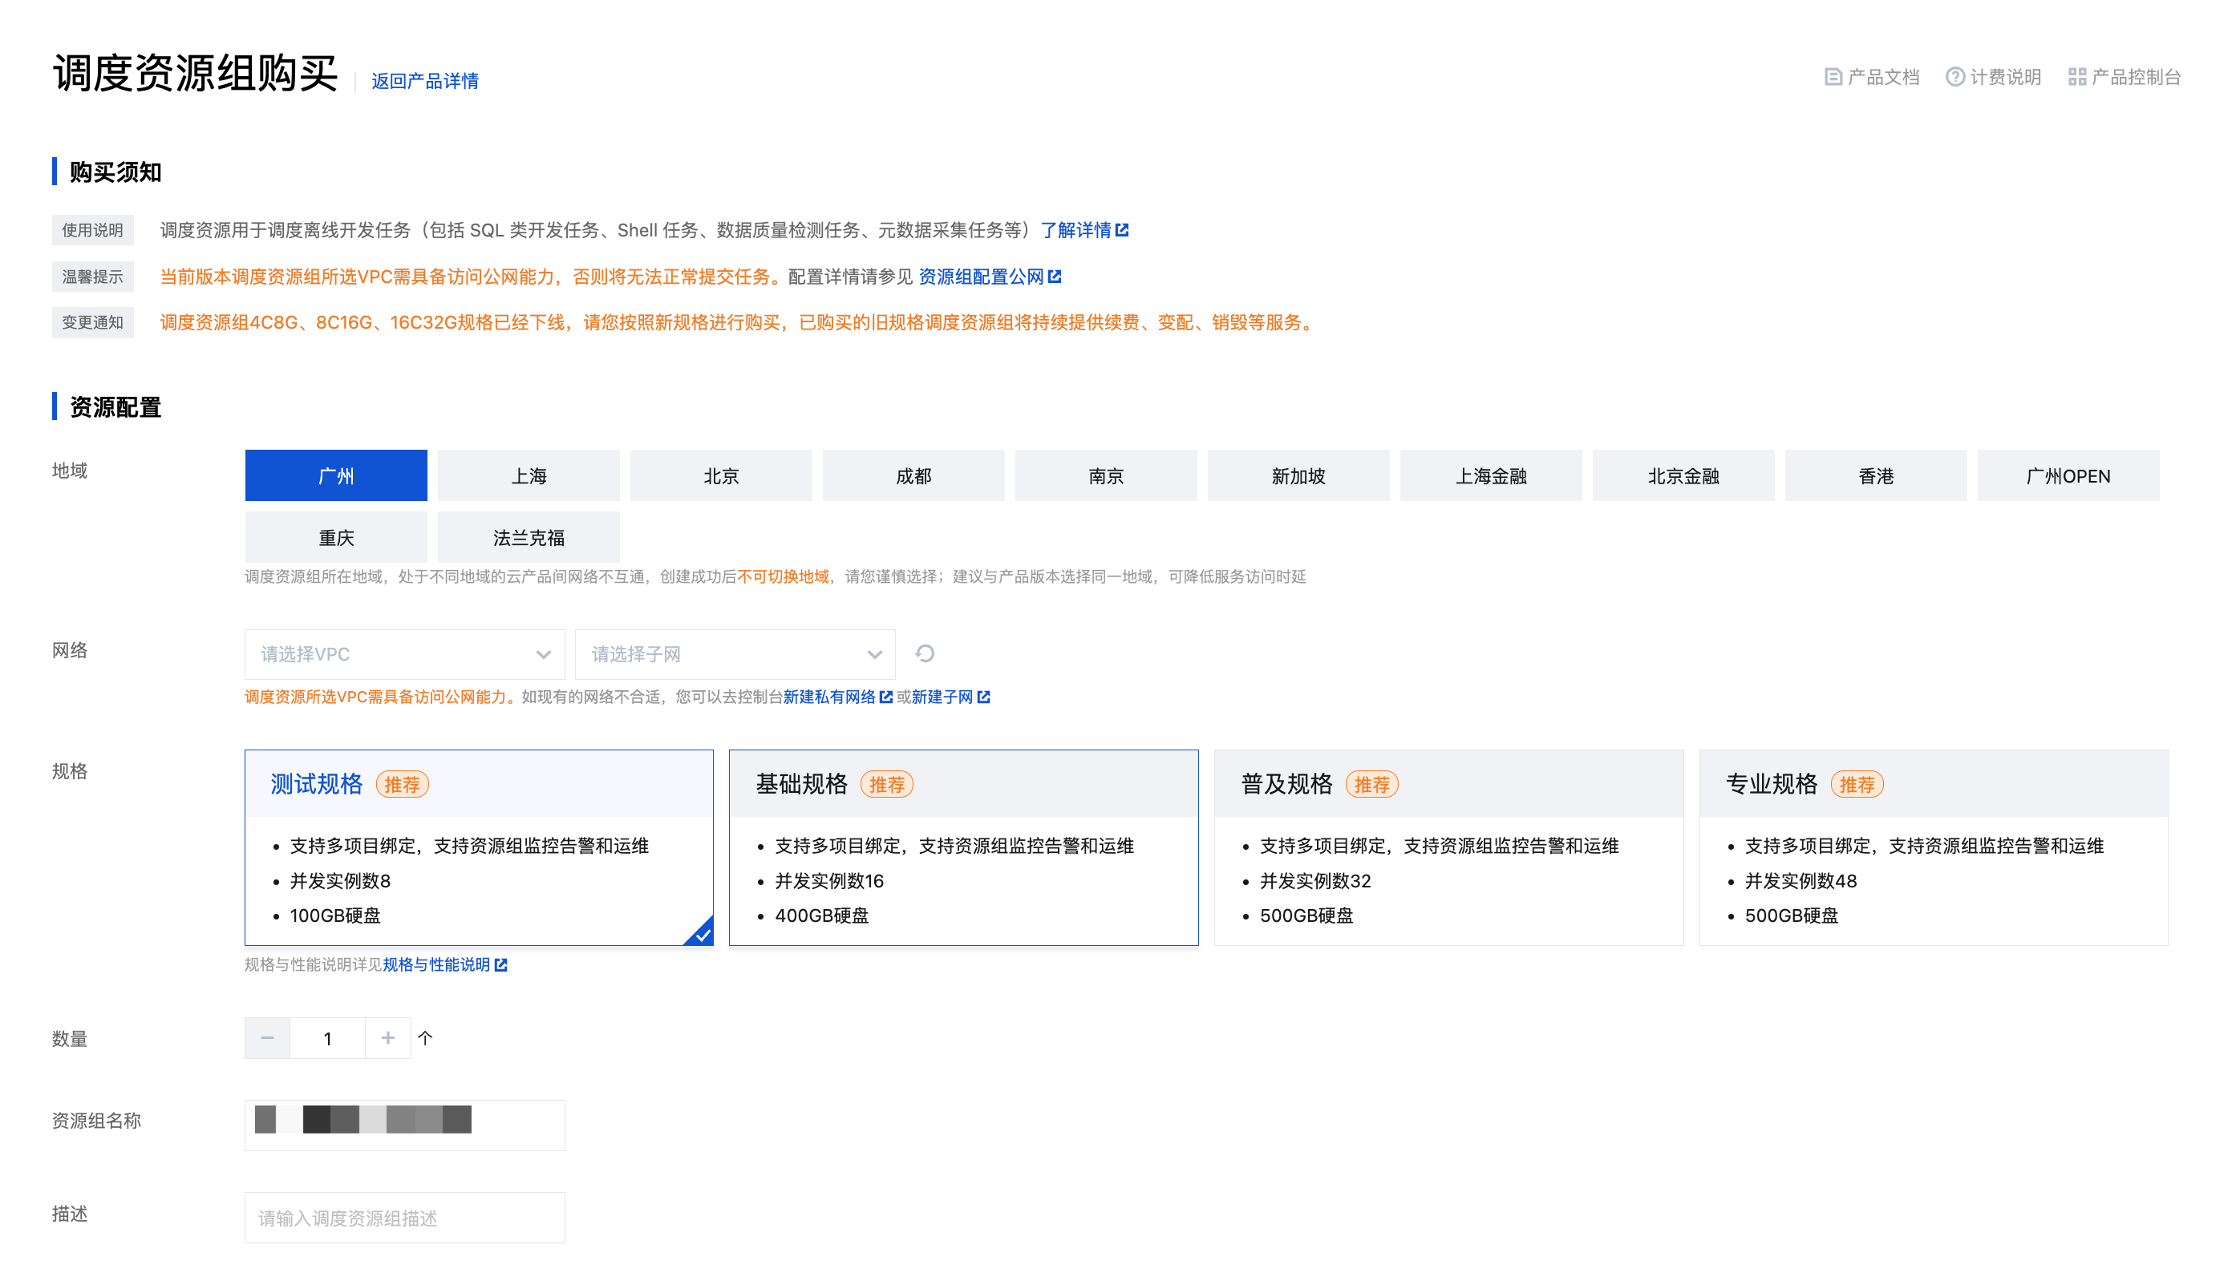Click the refresh network icon
The width and height of the screenshot is (2236, 1265).
(925, 653)
